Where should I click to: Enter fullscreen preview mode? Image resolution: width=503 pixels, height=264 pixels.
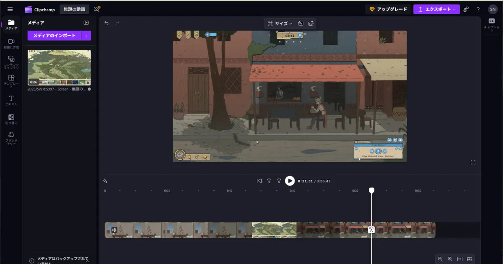(473, 162)
